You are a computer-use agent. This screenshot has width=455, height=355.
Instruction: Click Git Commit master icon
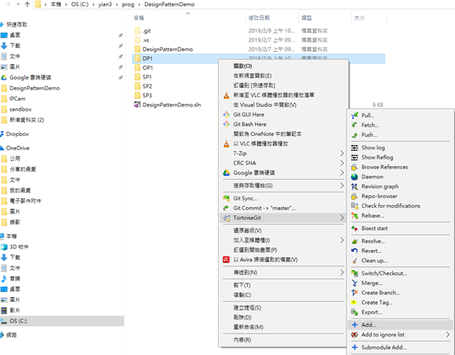pos(226,208)
